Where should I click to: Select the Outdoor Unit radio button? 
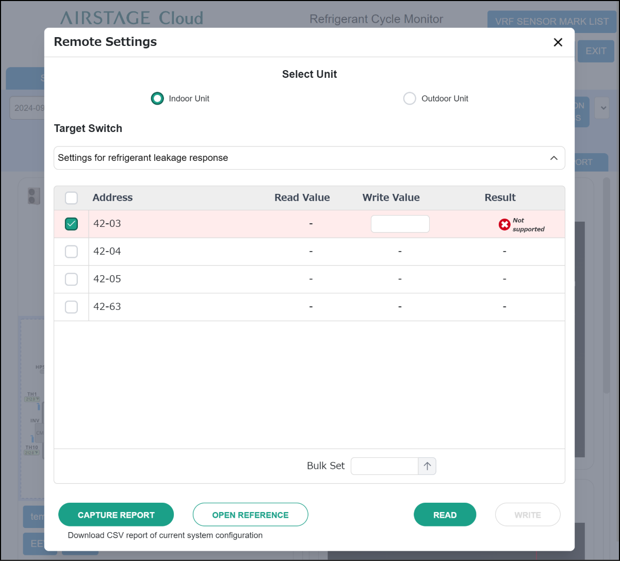(x=410, y=98)
